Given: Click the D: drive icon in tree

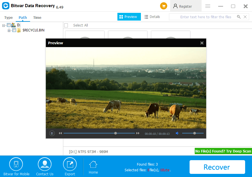Looking at the screenshot, I should coord(13,25).
